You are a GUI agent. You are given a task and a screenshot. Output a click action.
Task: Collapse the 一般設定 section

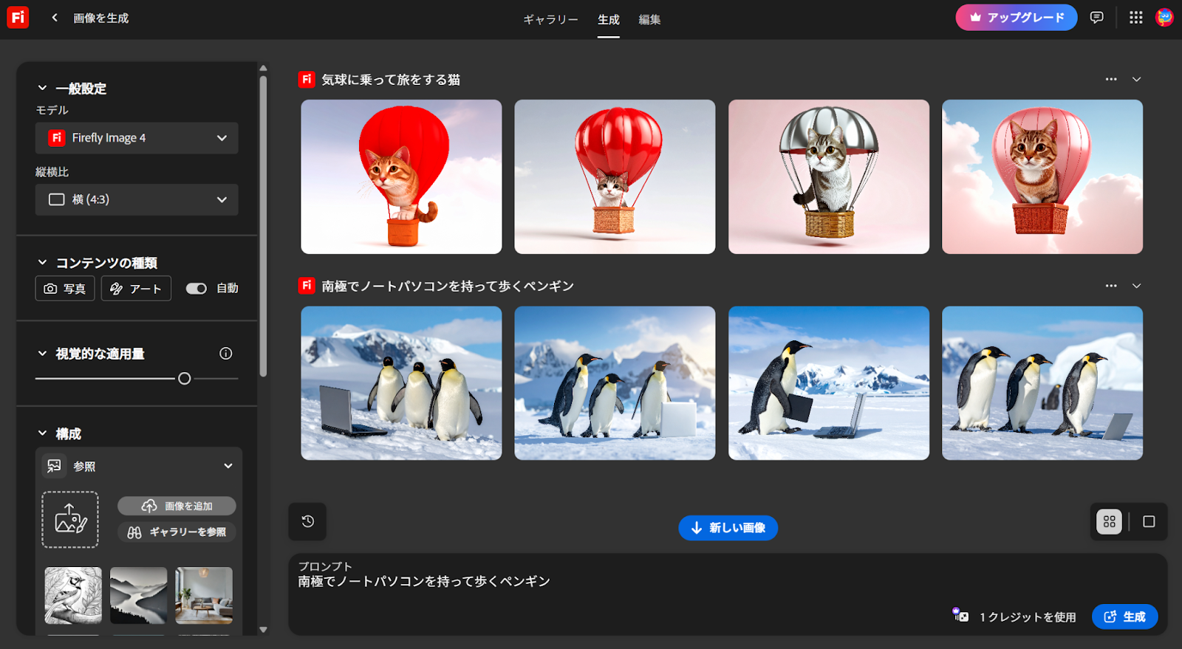[42, 89]
